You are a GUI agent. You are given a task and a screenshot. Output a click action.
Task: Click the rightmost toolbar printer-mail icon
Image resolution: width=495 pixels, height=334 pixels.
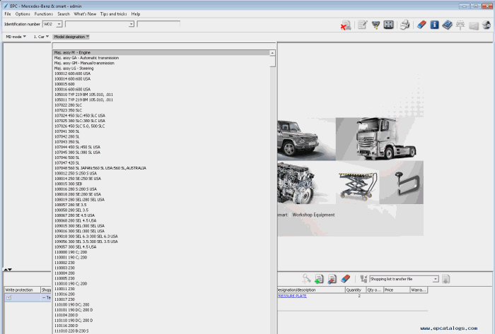click(487, 25)
